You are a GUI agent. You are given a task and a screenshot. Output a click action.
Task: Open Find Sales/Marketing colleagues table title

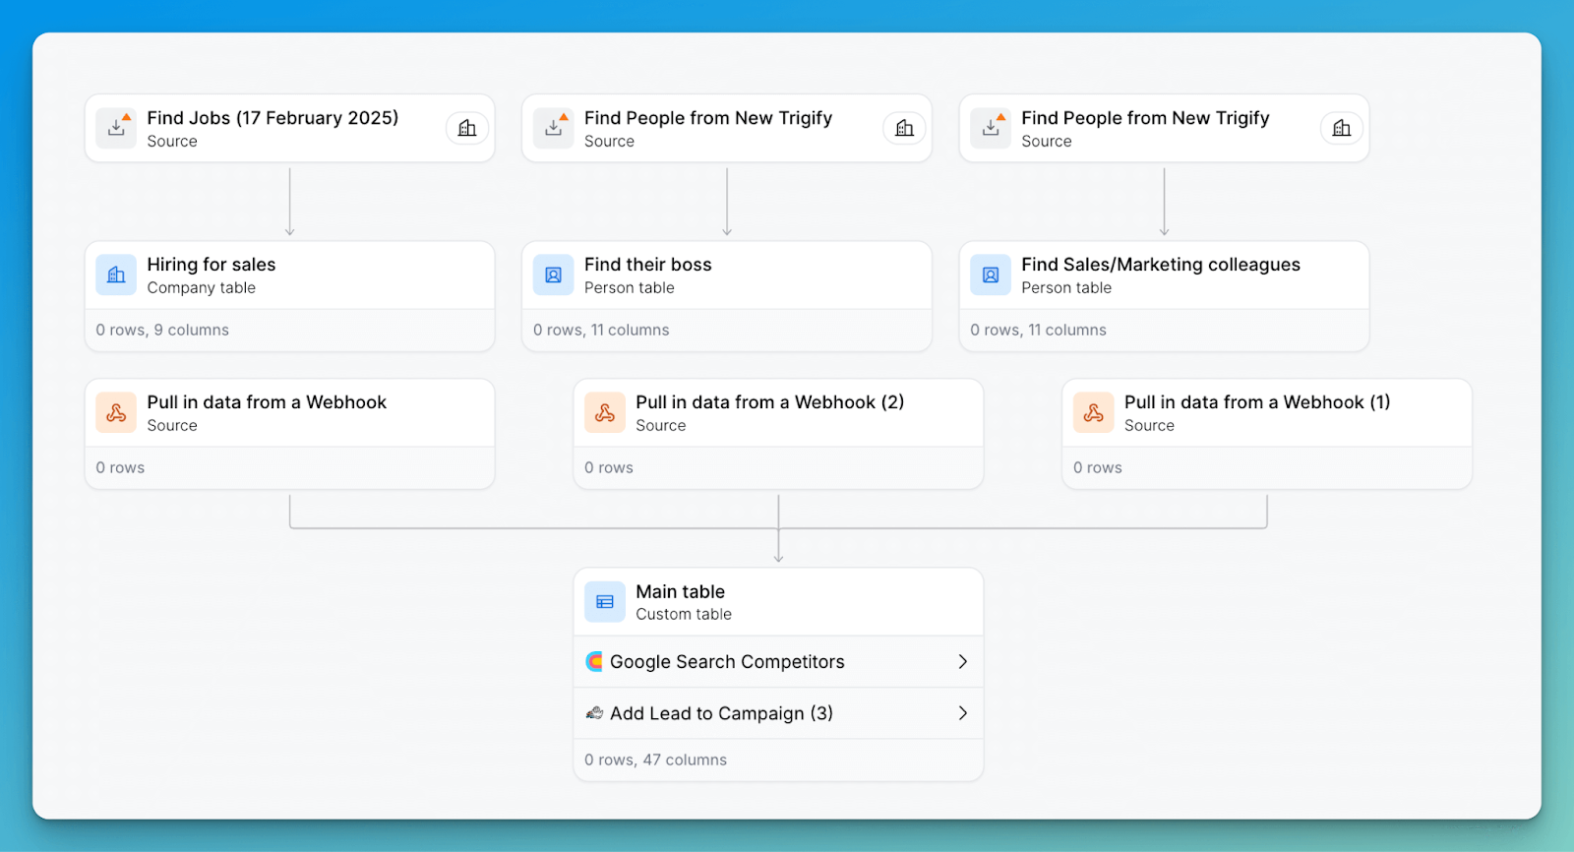[1161, 265]
